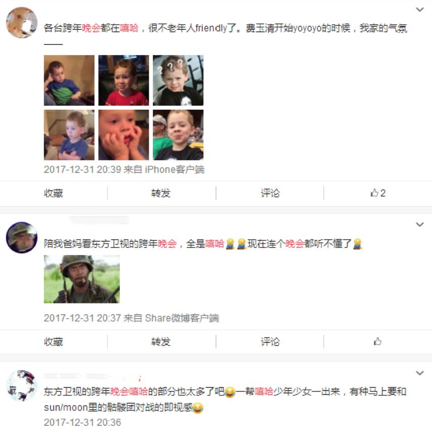Open first post's chevron dropdown menu
The height and width of the screenshot is (433, 432).
coord(420,10)
